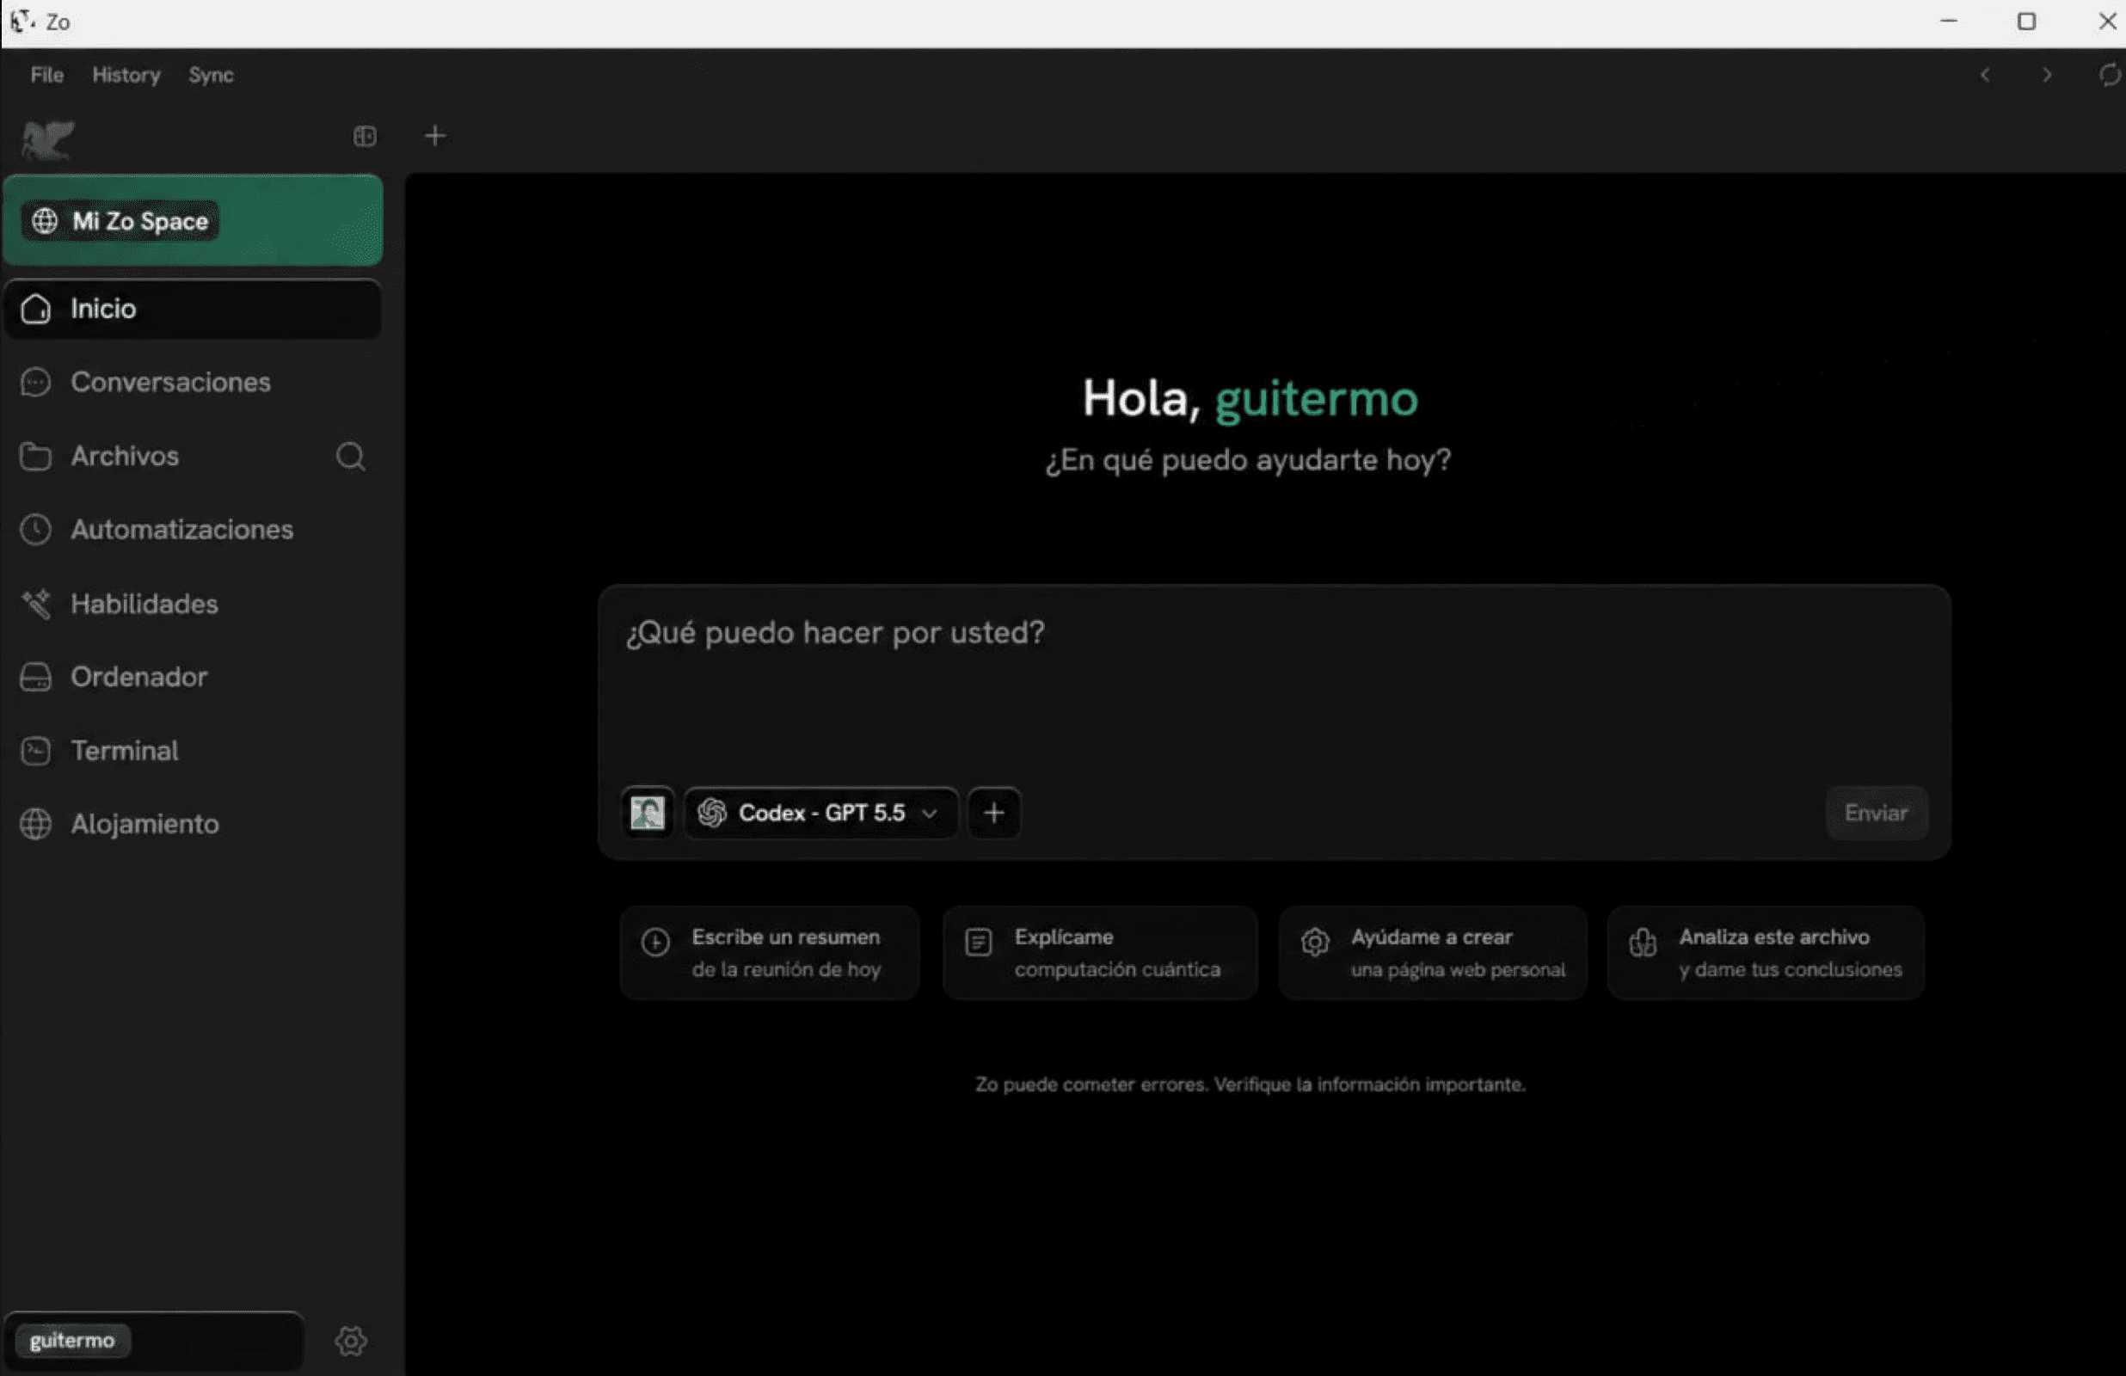
Task: Open settings with the gear icon at the sidebar bottom
Action: [x=350, y=1341]
